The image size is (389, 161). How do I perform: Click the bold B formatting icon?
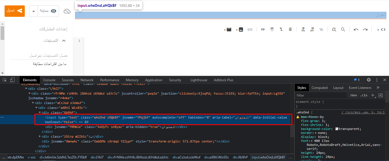(290, 29)
